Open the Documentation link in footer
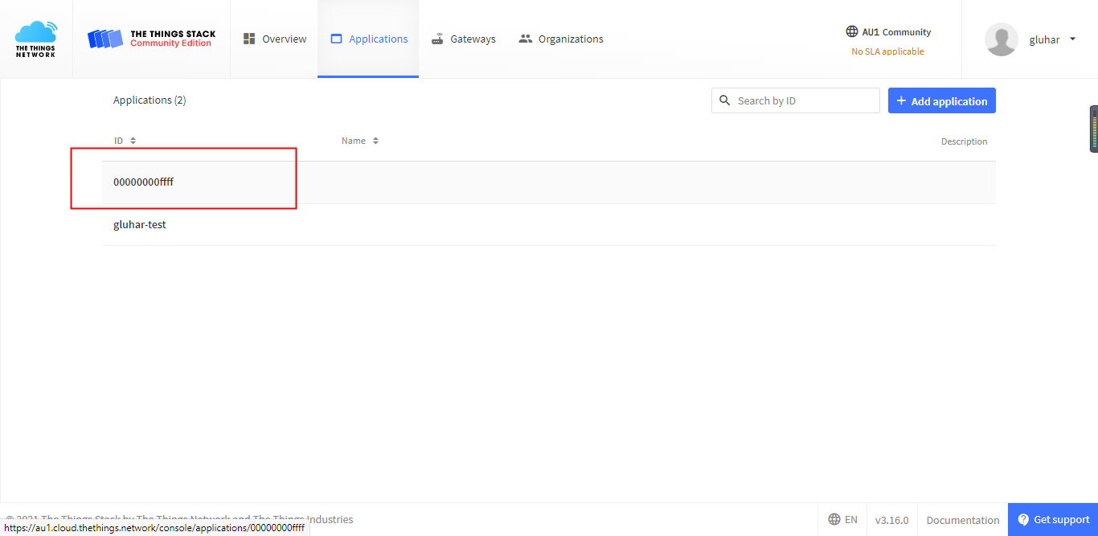The width and height of the screenshot is (1098, 536). pos(962,520)
